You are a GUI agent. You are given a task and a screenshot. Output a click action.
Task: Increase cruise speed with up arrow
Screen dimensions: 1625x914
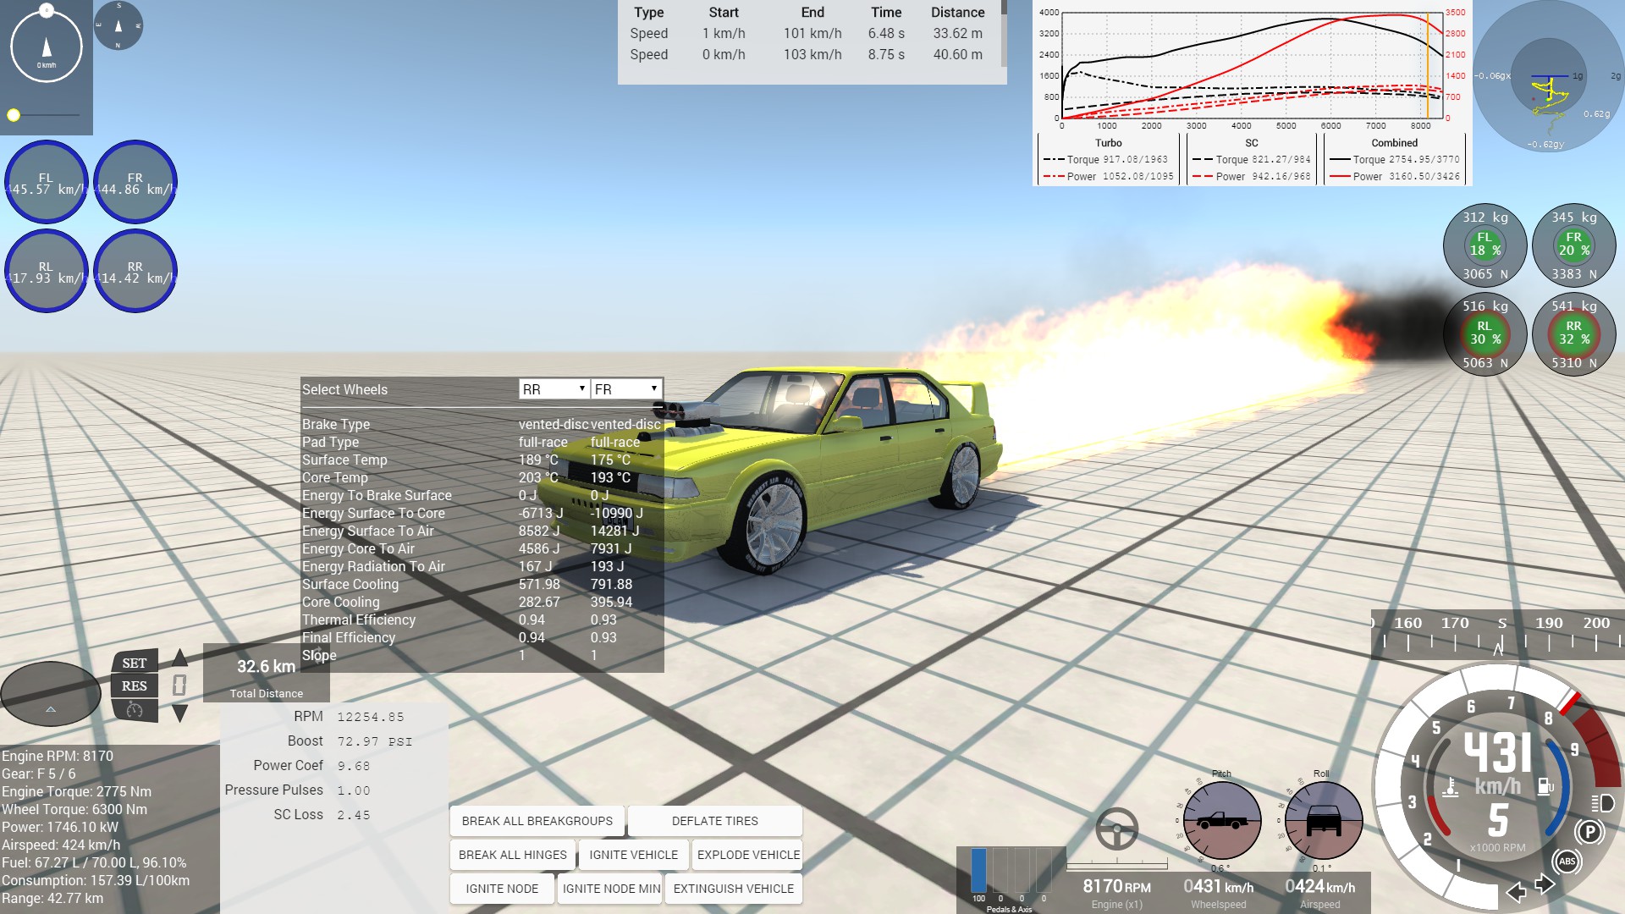tap(180, 658)
